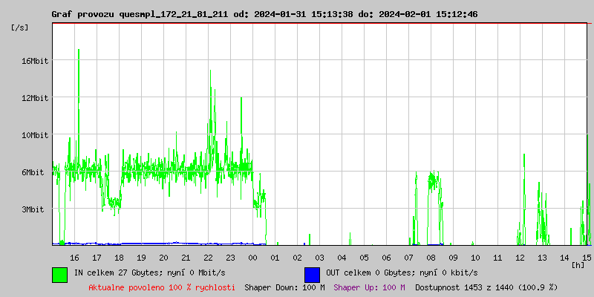Image resolution: width=594 pixels, height=297 pixels.
Task: Select hour 08 on the time axis
Action: click(431, 257)
